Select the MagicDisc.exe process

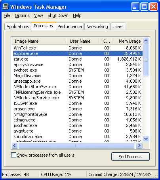pos(78,76)
